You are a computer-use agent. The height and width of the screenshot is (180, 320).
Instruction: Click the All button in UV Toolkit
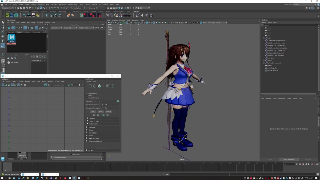93,112
